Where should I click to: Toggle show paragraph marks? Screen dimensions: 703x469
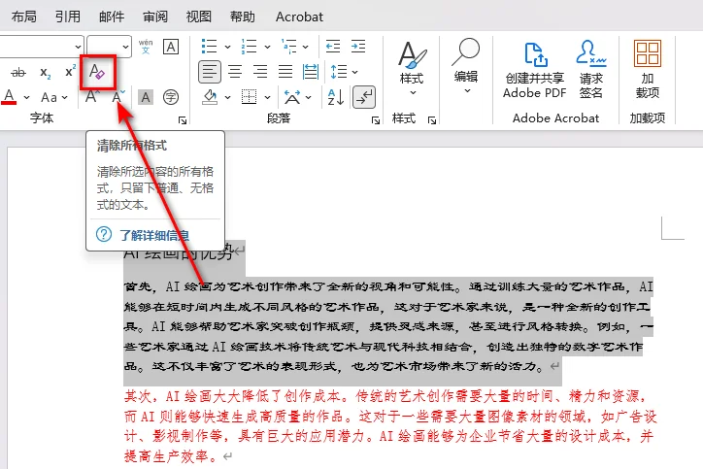pyautogui.click(x=364, y=97)
